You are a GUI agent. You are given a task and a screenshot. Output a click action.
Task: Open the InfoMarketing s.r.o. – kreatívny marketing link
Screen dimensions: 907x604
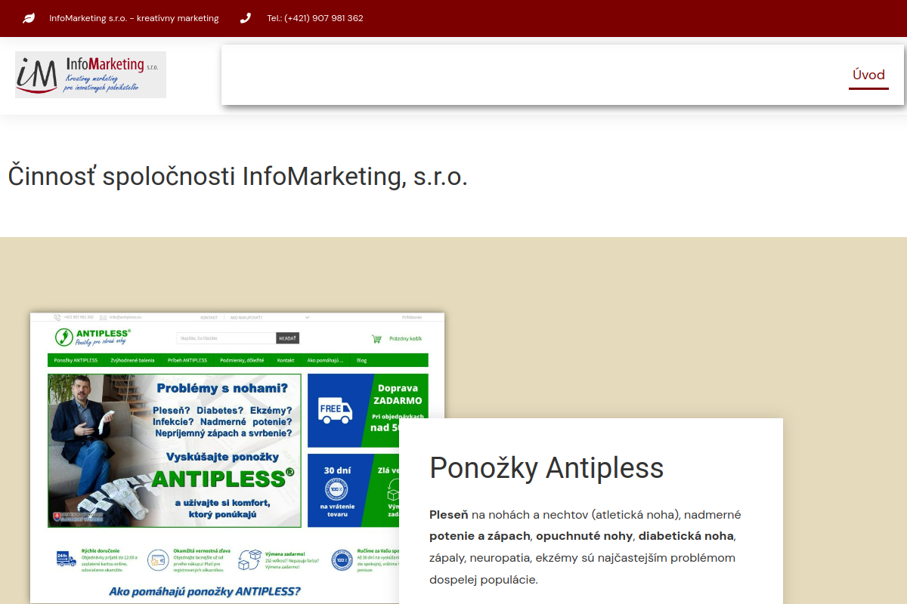134,18
